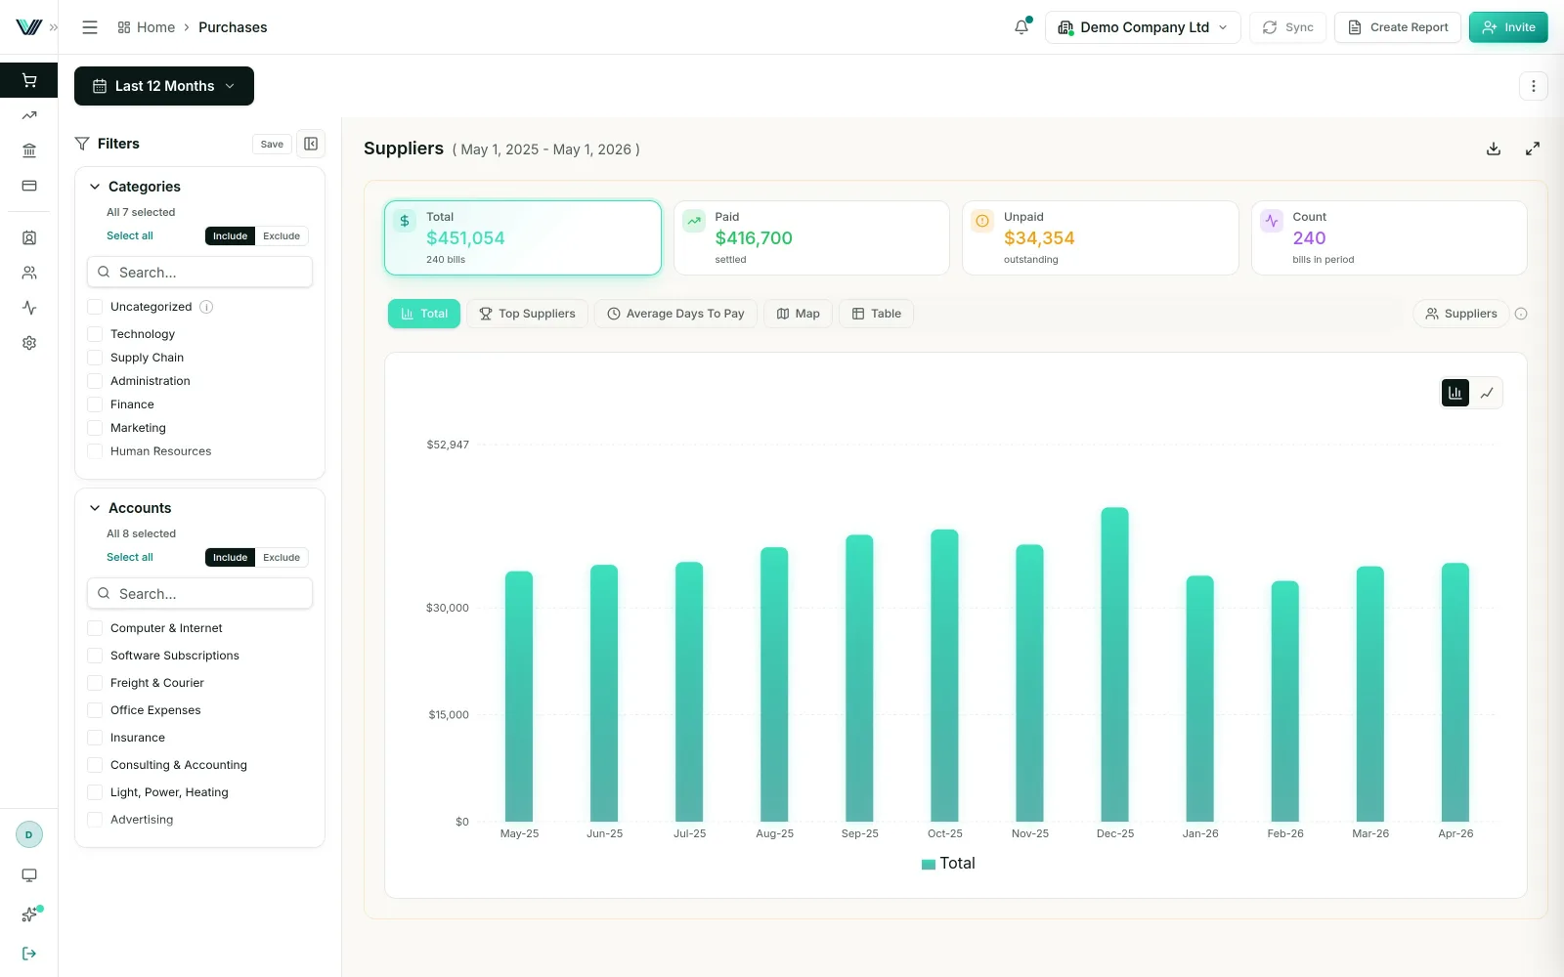This screenshot has height=977, width=1564.
Task: Open the three-dot more options menu
Action: click(1534, 86)
